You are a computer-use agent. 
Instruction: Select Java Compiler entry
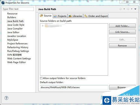coord(15,29)
